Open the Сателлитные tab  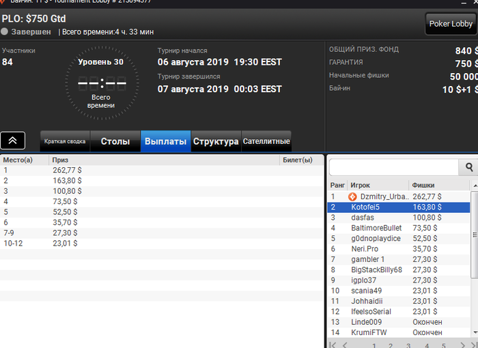point(266,141)
